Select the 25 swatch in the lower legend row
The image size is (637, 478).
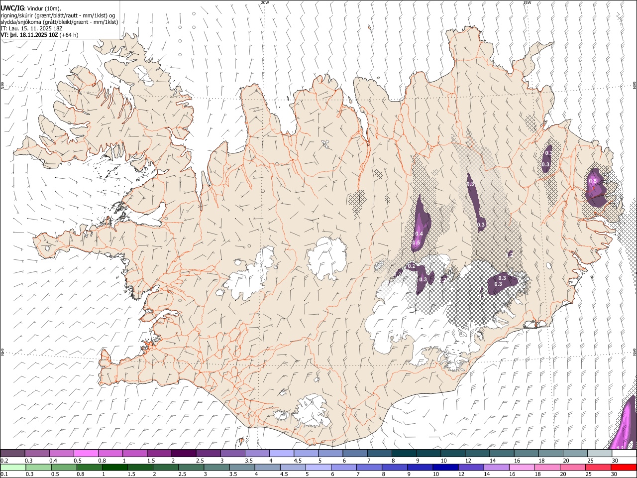[598, 468]
